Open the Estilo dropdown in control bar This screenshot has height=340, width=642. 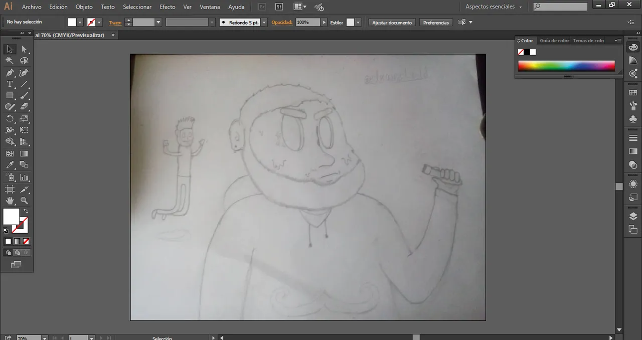(358, 22)
